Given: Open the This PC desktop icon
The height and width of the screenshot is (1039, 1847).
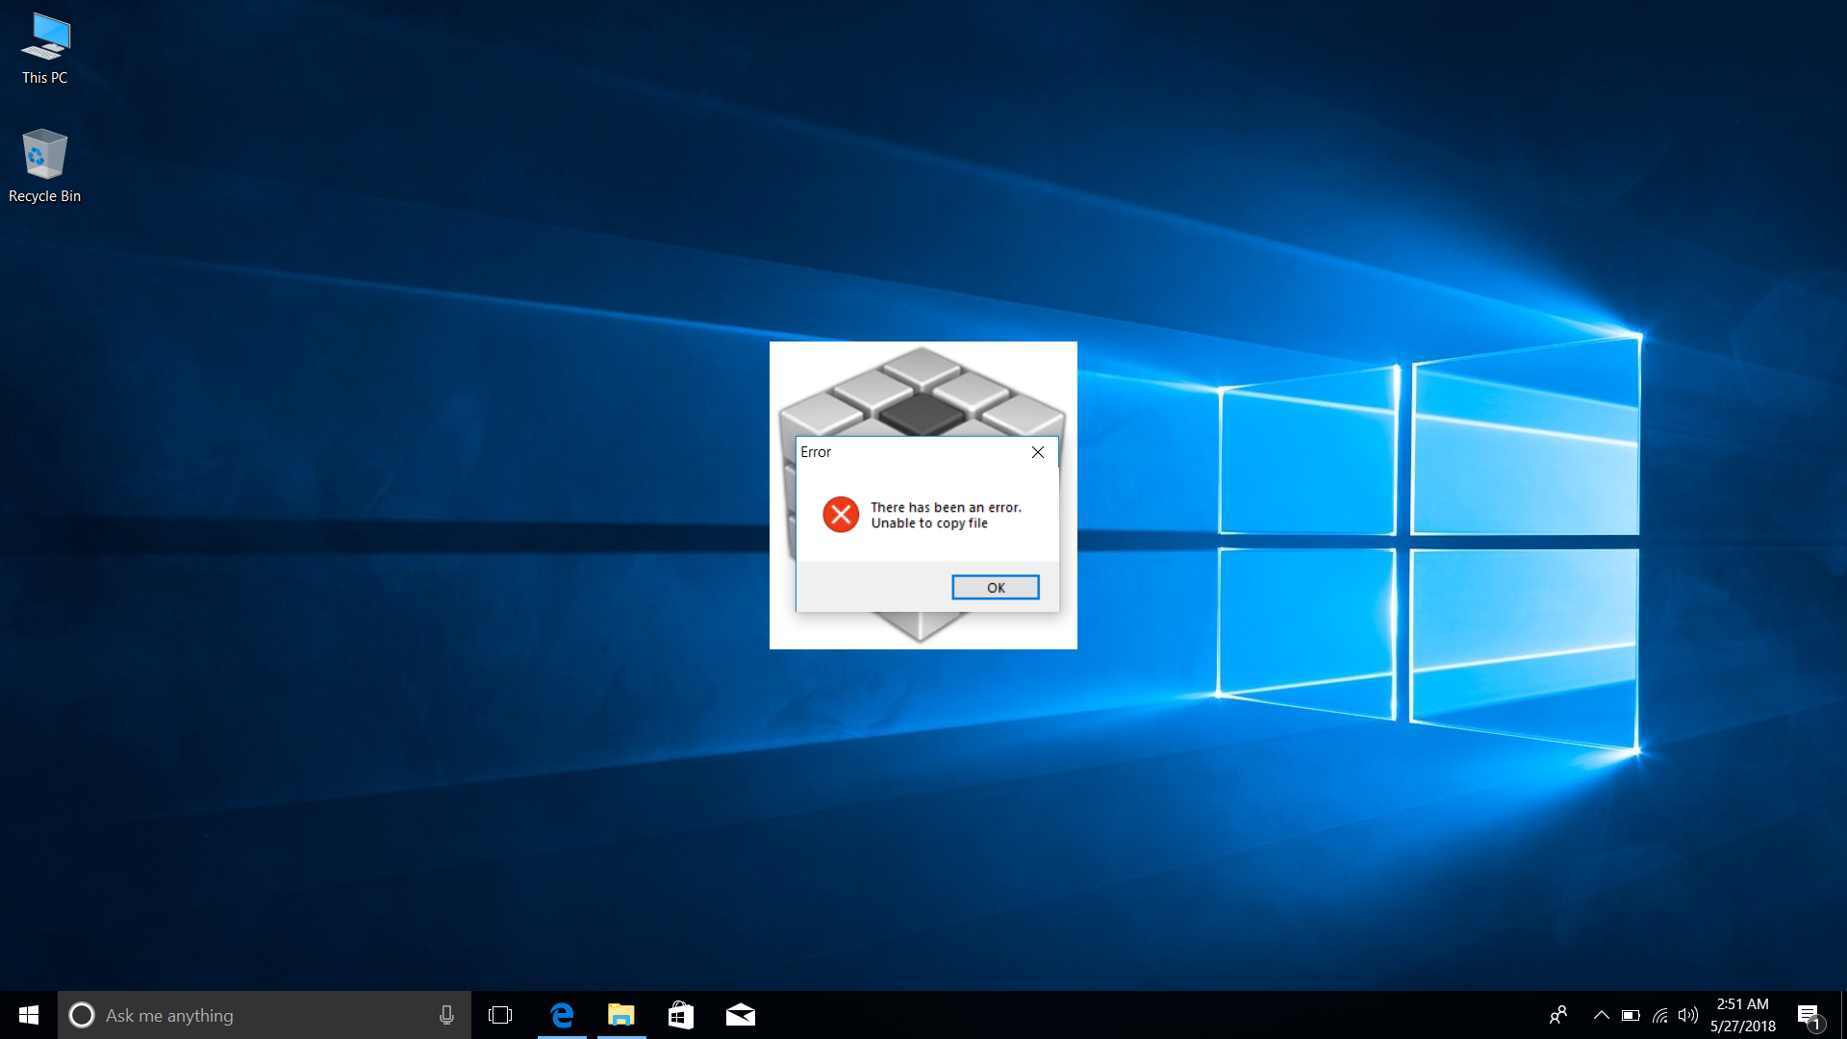Looking at the screenshot, I should (x=45, y=48).
